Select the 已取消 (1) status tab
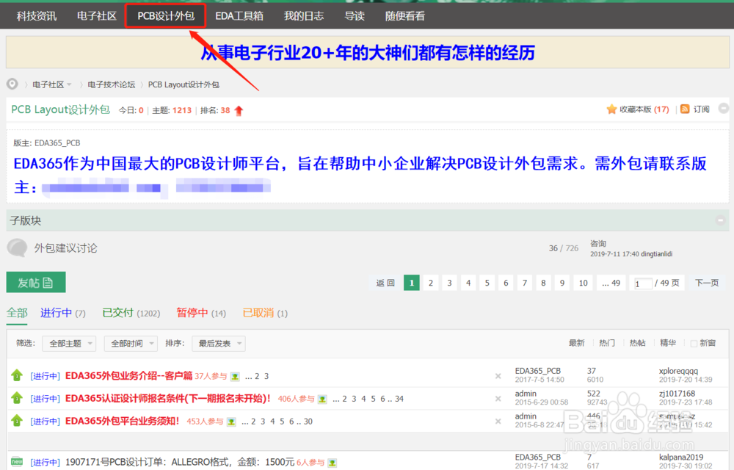 point(265,313)
